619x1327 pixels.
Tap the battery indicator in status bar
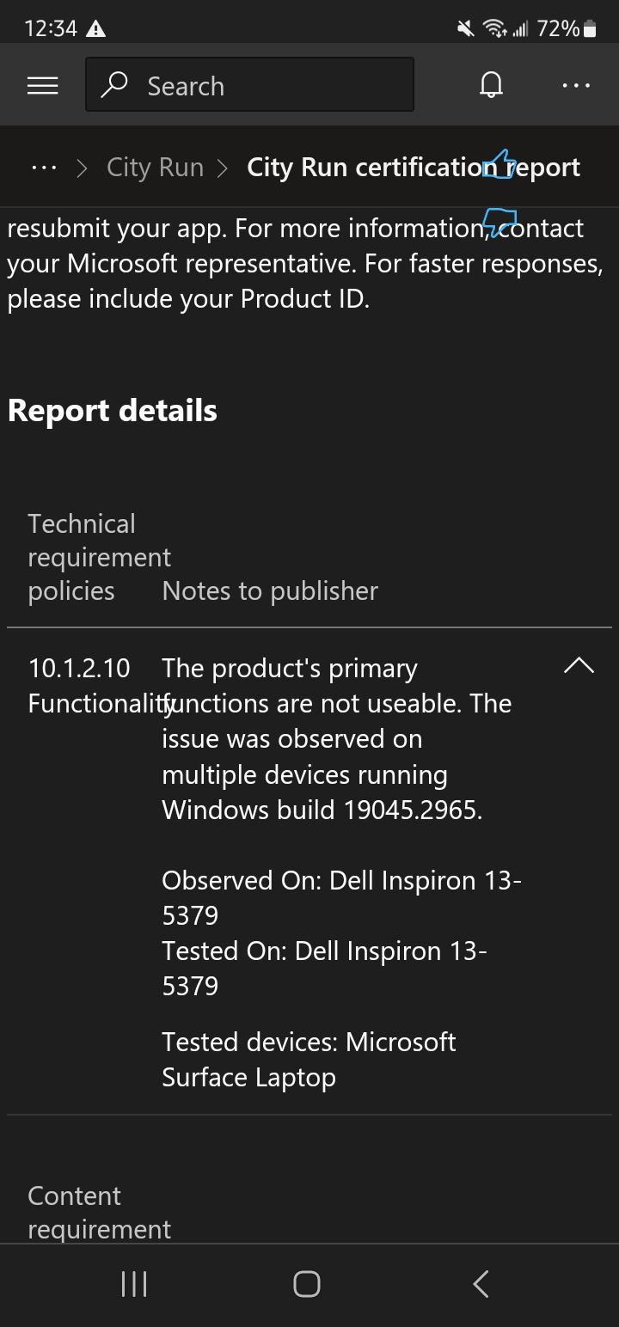(590, 27)
